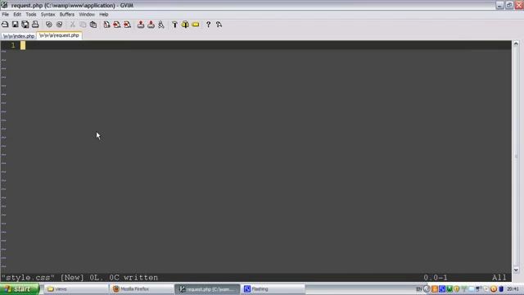The width and height of the screenshot is (524, 295).
Task: Click the Undo toolbar icon
Action: pos(49,25)
